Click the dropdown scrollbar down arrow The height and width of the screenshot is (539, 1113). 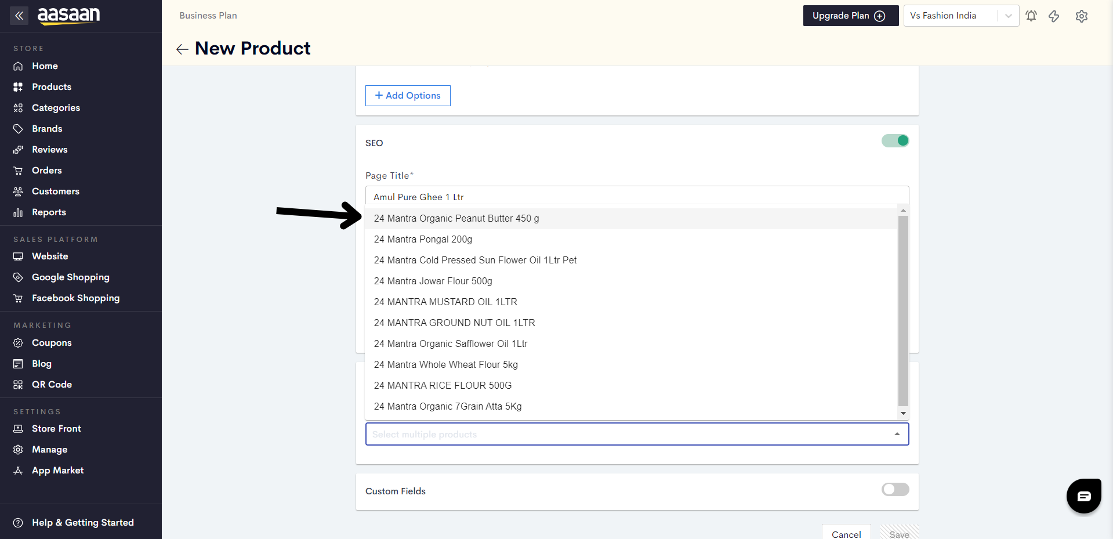(x=903, y=414)
